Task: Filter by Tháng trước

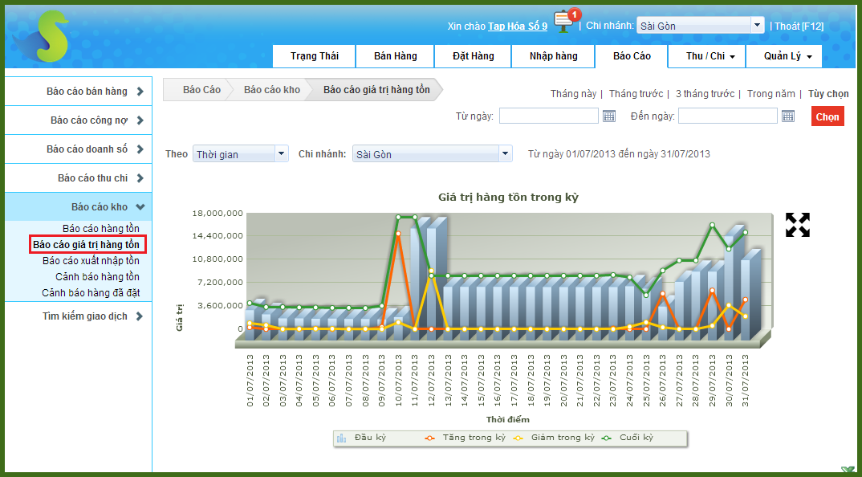Action: coord(636,93)
